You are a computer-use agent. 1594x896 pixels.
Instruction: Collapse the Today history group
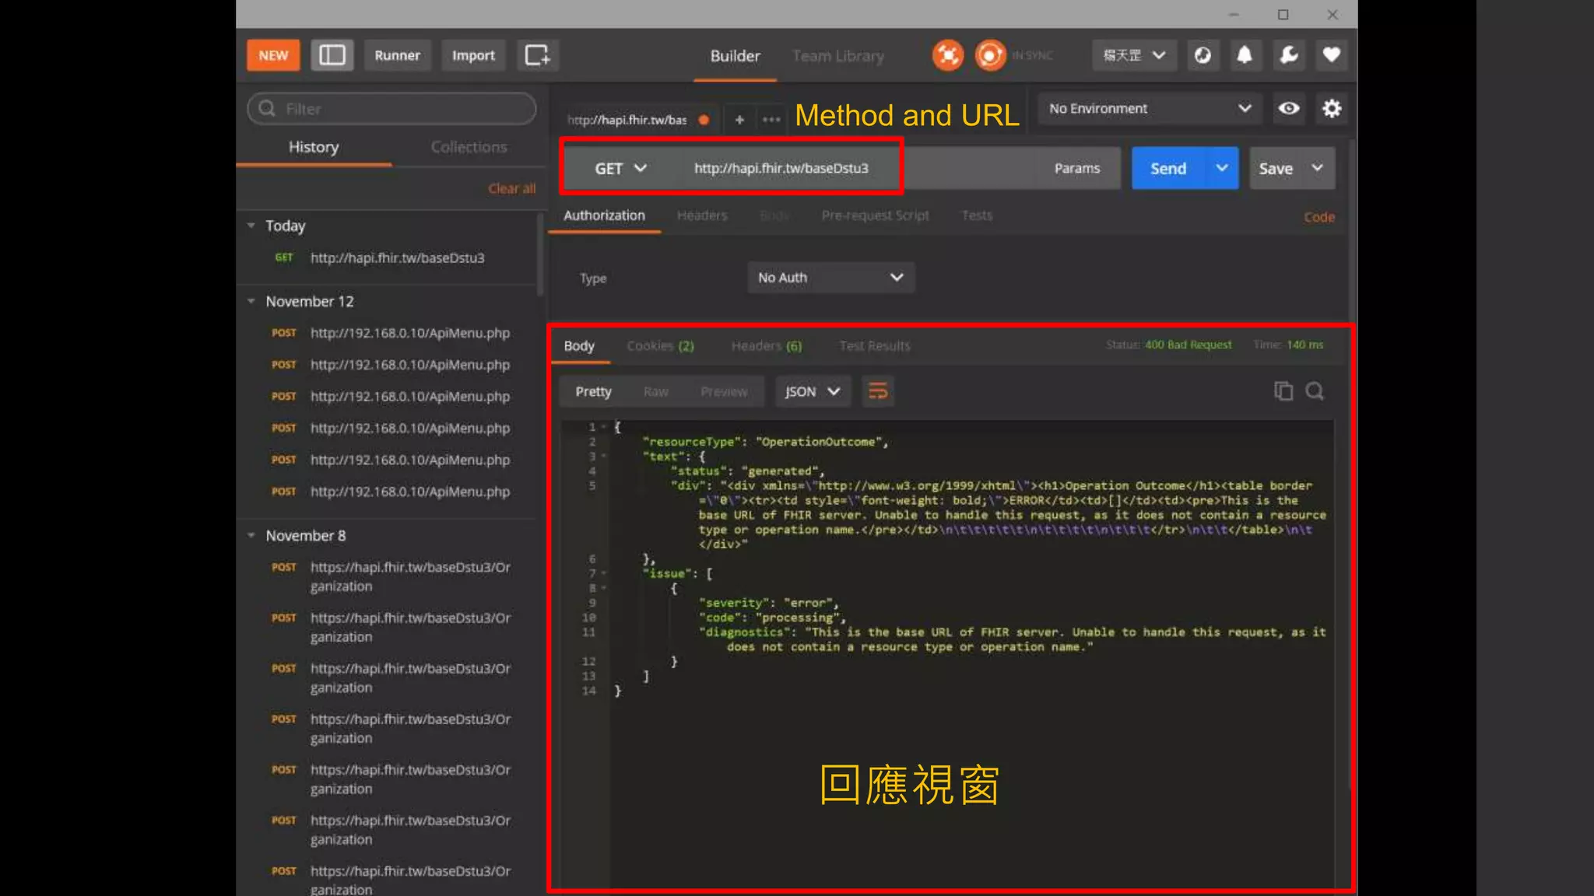[251, 226]
